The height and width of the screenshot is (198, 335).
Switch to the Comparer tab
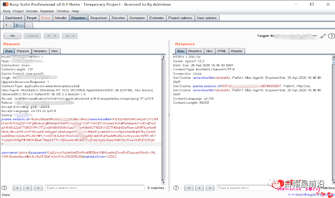click(x=137, y=18)
